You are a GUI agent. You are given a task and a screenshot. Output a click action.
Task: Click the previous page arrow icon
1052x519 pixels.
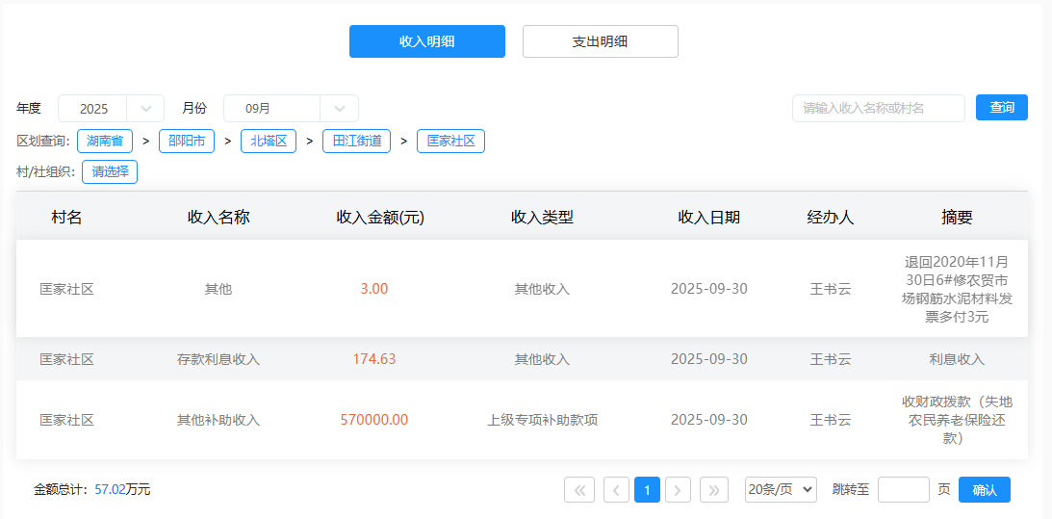(616, 490)
